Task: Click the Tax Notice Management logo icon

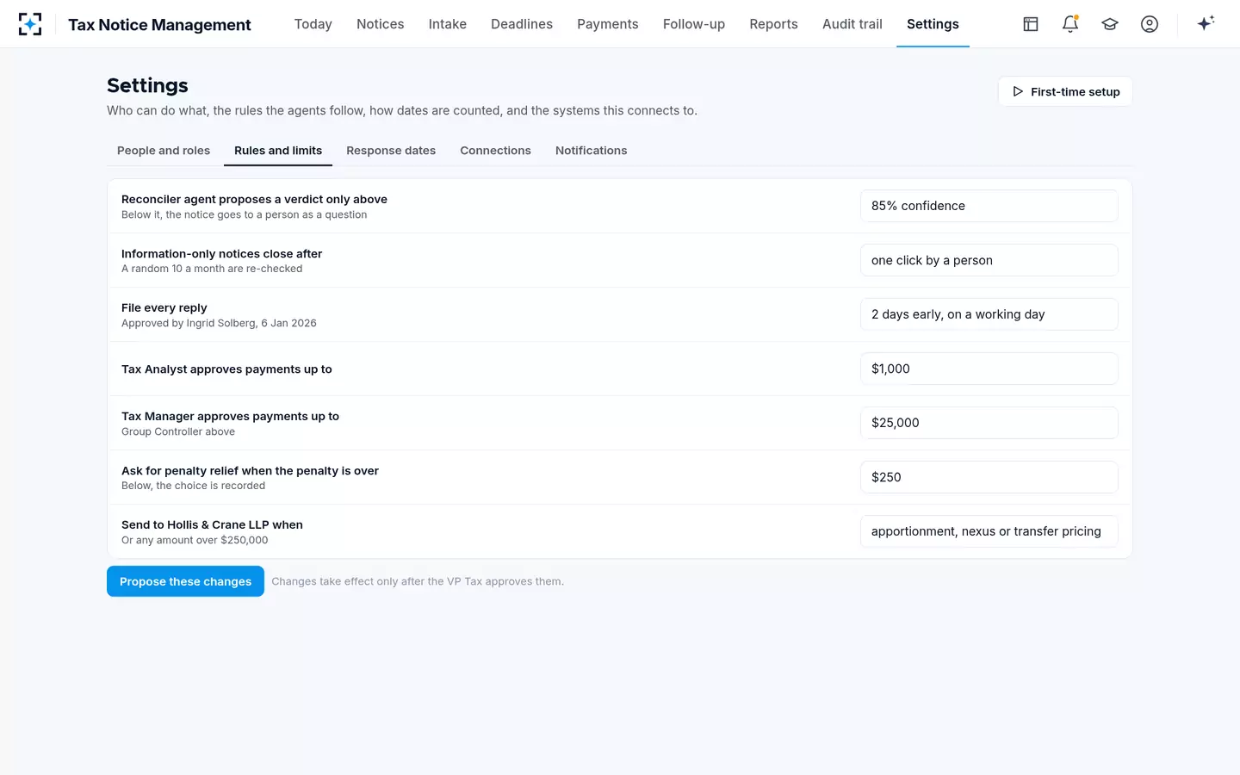Action: 30,24
